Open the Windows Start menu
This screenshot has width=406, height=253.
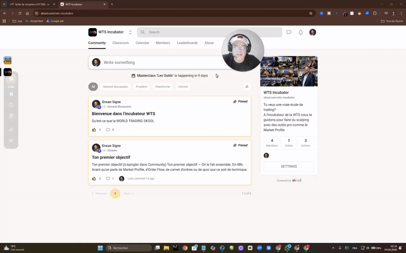[x=100, y=248]
